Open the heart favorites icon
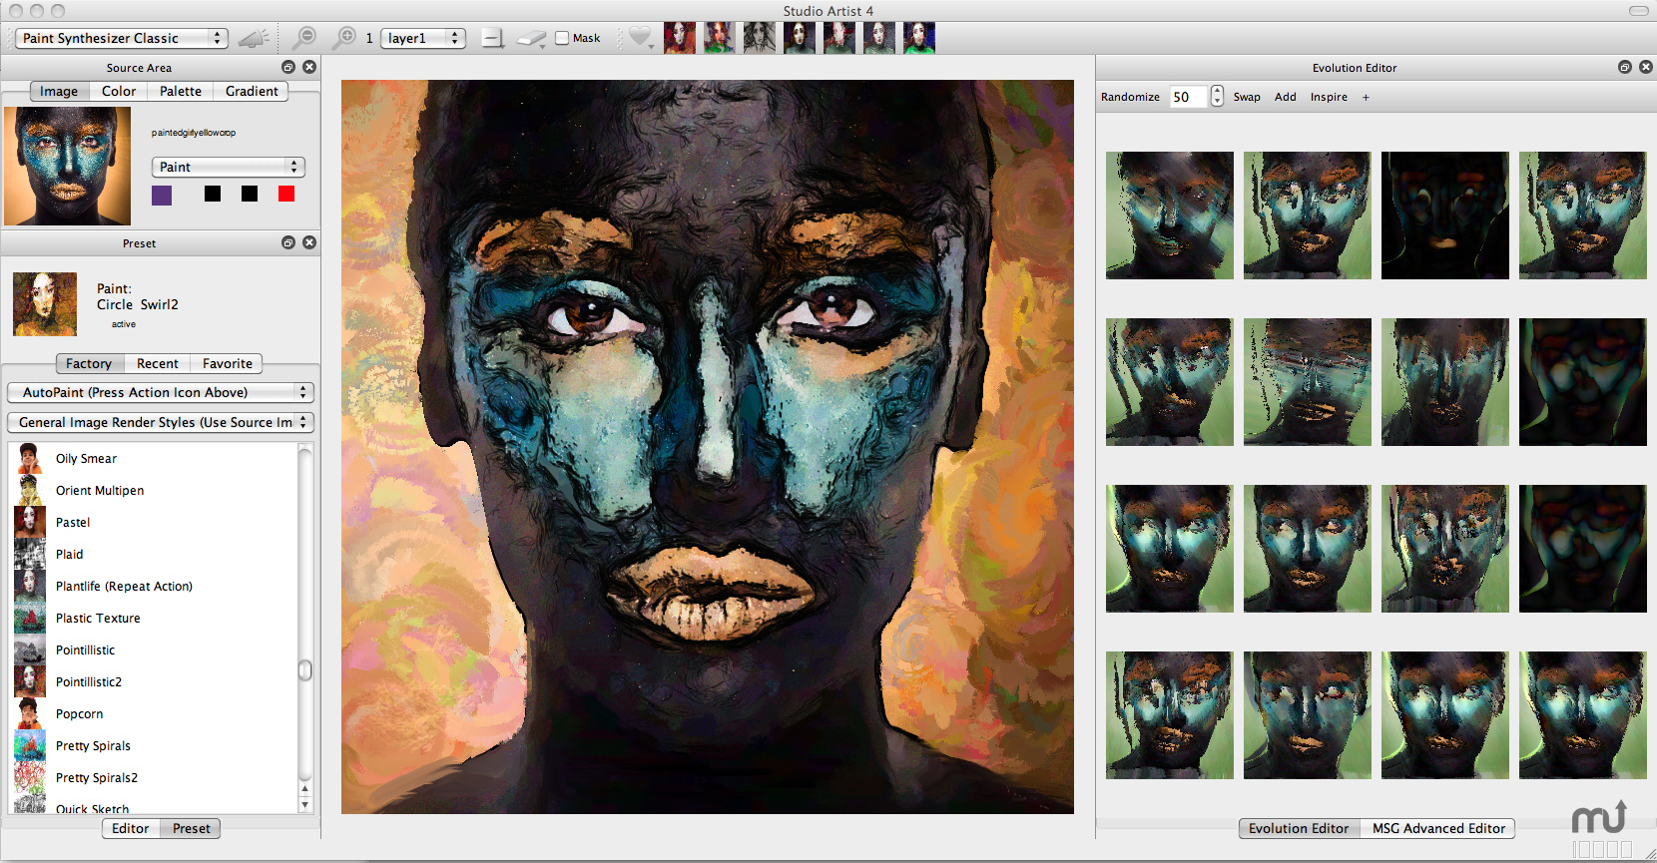Screen dimensions: 1657x863 coord(640,38)
